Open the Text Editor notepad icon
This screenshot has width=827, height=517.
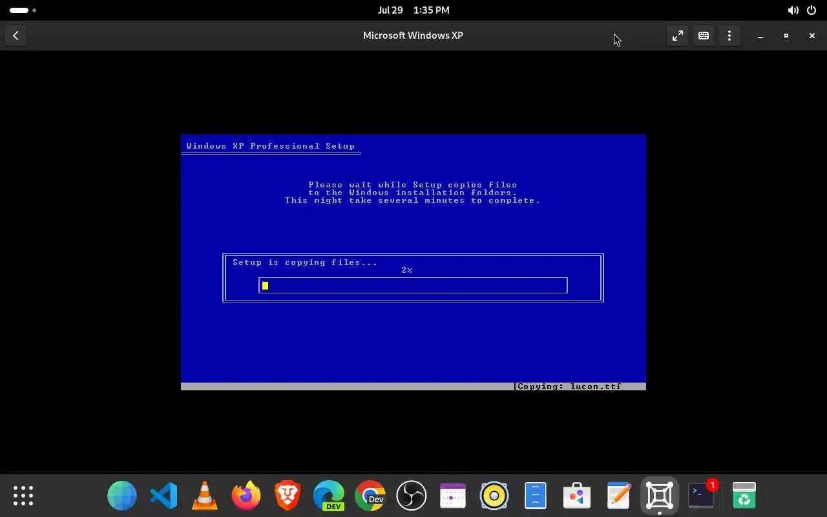[x=618, y=496]
